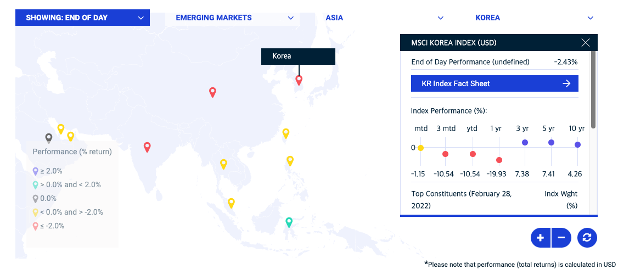Screen dimensions: 618x280
Task: Click 'End of Day Performance (undefined)' label
Action: click(470, 62)
